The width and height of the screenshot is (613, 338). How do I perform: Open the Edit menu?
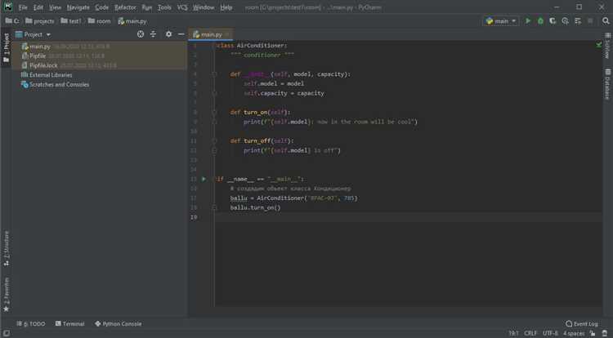38,7
